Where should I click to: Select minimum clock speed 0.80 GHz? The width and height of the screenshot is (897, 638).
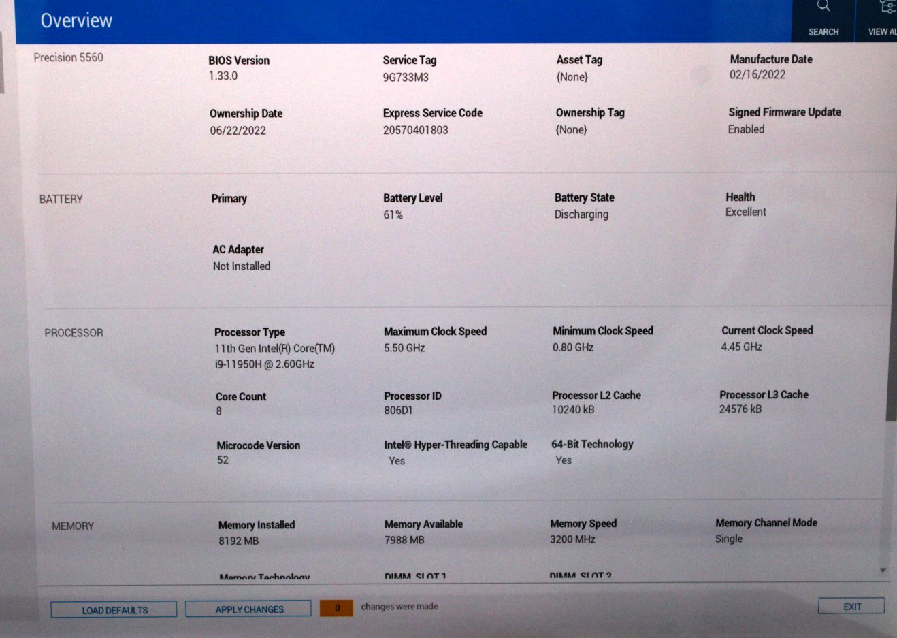[x=573, y=347]
